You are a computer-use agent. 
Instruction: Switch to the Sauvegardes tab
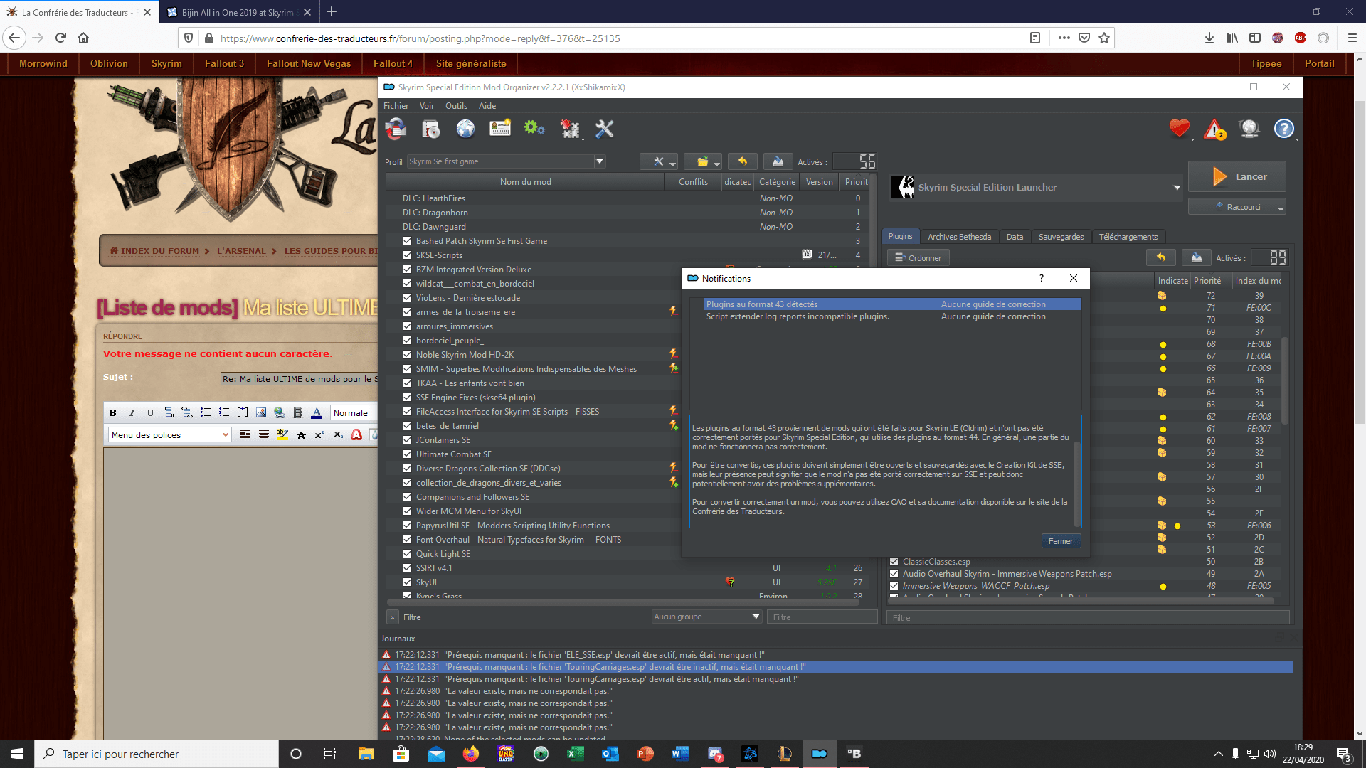click(1061, 237)
